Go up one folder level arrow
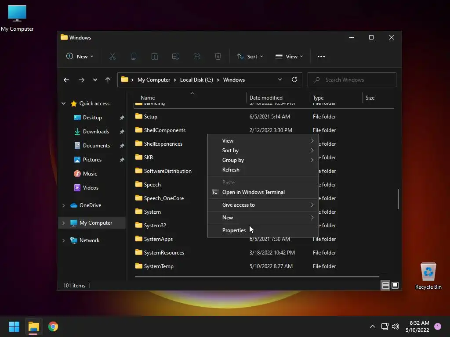 108,80
